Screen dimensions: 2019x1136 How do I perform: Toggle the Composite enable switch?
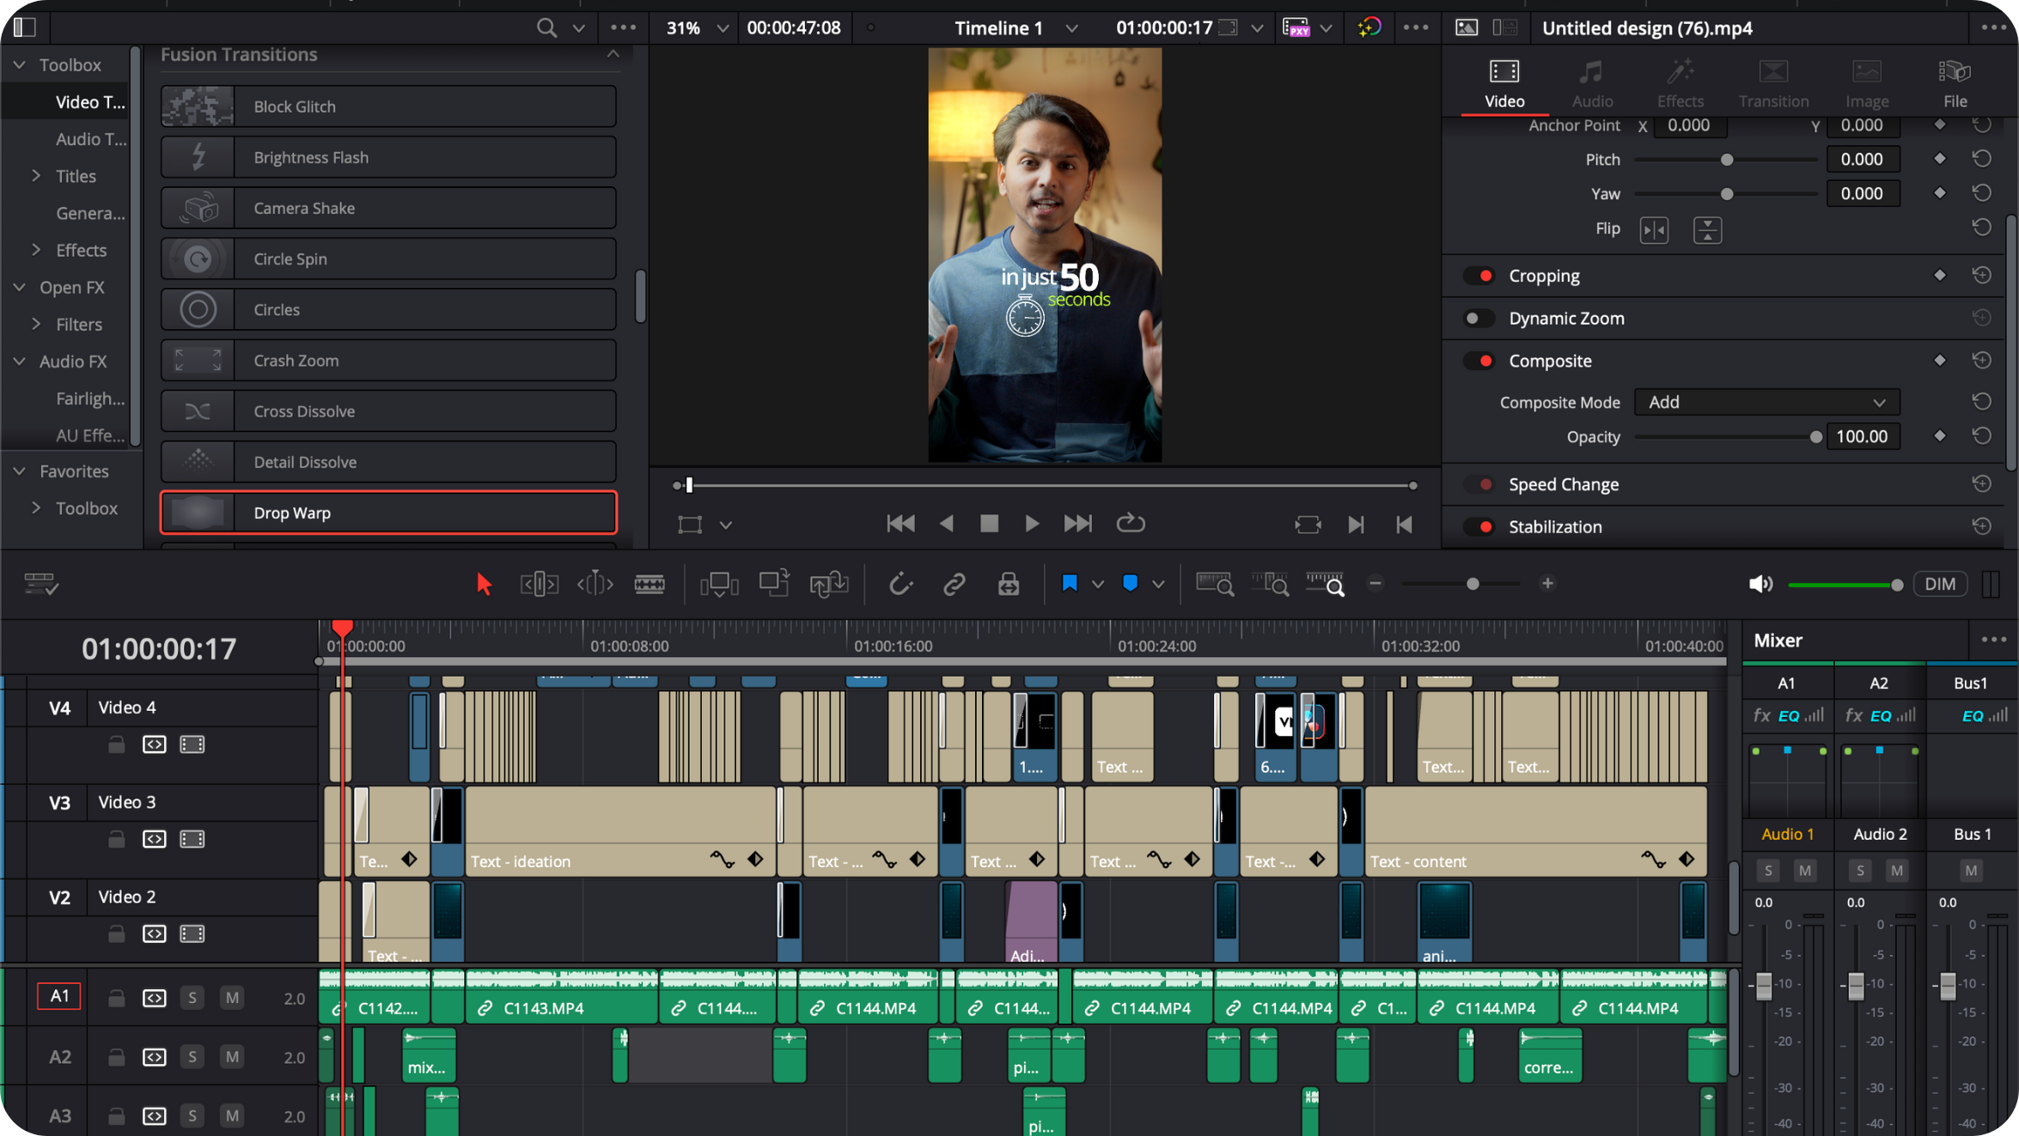point(1480,361)
